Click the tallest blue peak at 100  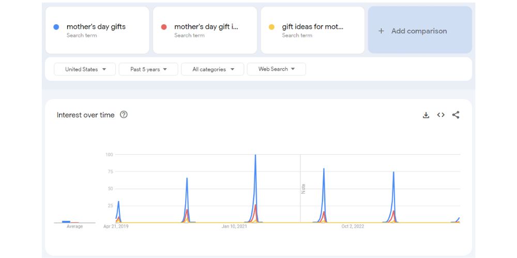pos(255,156)
